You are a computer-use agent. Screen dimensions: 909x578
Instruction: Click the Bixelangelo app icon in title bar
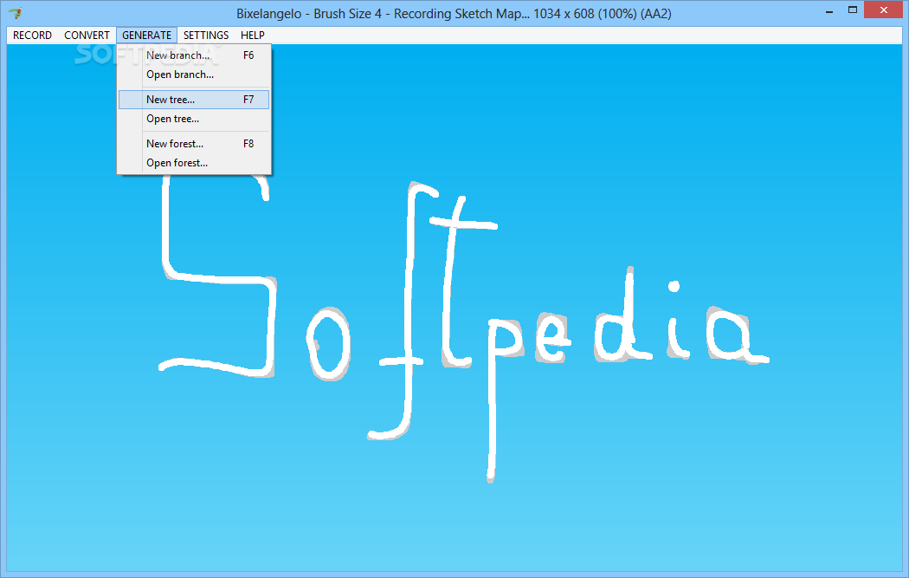coord(16,12)
